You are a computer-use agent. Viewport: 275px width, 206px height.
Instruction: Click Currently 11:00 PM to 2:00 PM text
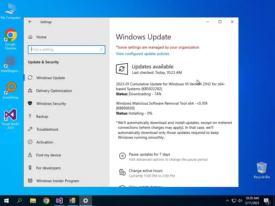pos(152,176)
